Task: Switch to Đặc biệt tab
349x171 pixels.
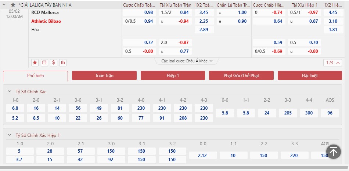Action: [310, 76]
